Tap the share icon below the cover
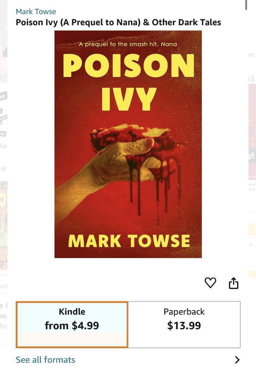The width and height of the screenshot is (256, 369). coord(233,283)
